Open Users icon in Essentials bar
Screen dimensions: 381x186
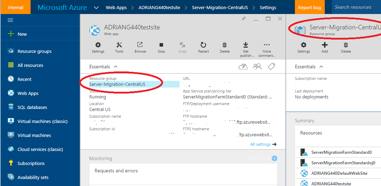(x=257, y=67)
